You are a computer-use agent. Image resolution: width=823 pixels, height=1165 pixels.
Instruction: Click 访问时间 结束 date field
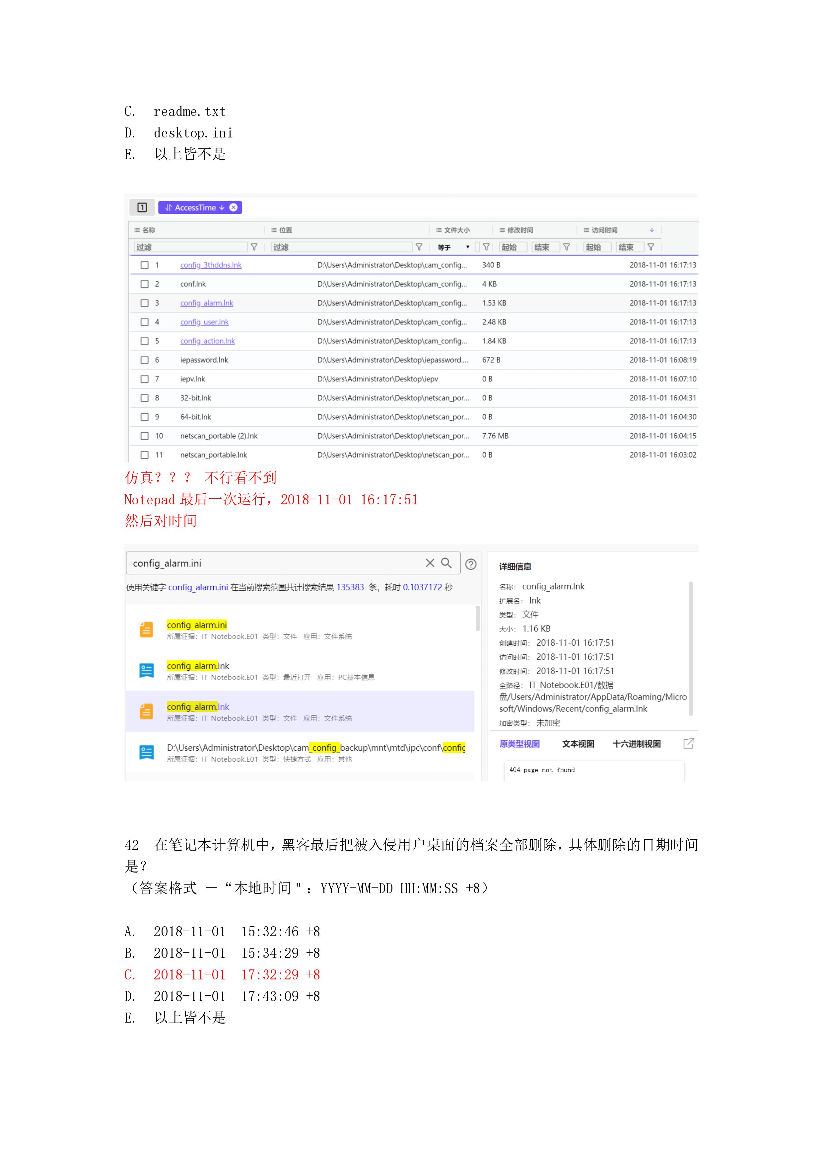coord(630,247)
